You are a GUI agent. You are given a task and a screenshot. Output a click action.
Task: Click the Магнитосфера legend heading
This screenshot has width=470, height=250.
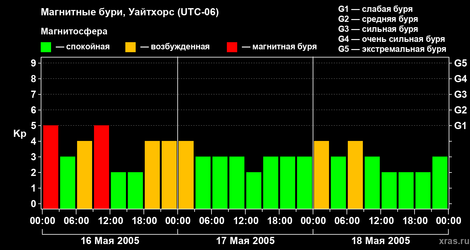point(74,32)
